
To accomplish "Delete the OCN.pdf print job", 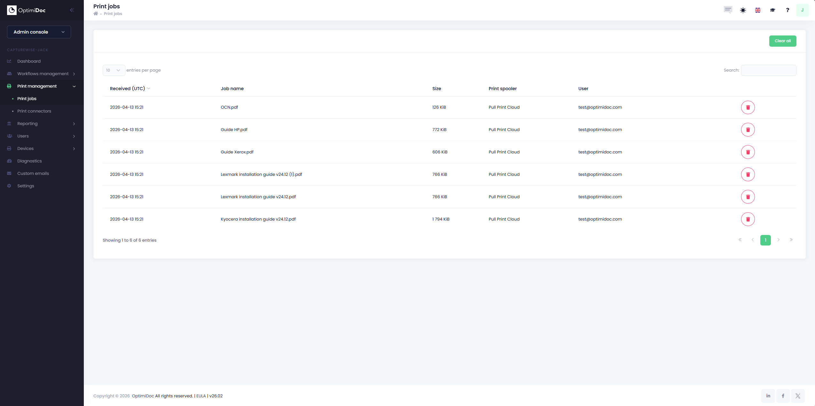I will tap(748, 107).
